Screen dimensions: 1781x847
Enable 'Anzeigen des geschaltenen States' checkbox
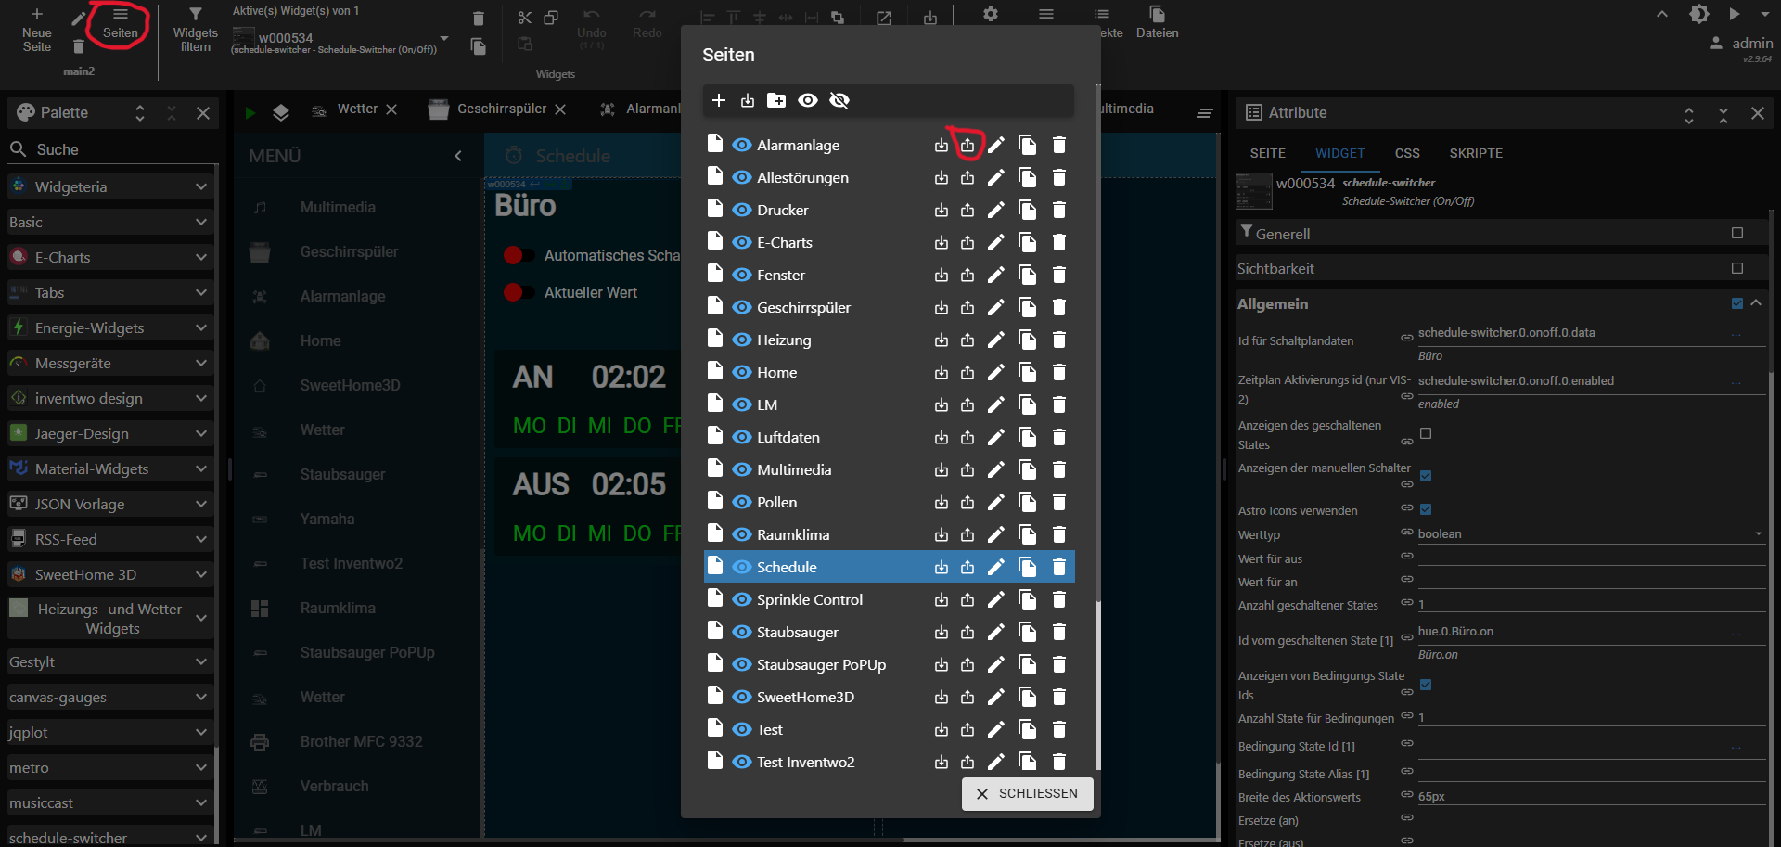coord(1426,433)
